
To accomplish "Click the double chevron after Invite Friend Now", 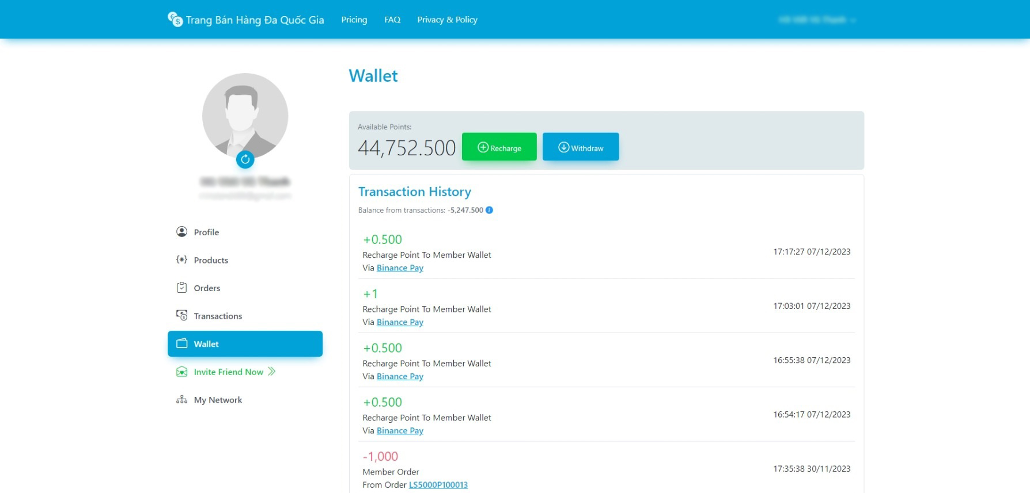I will pyautogui.click(x=272, y=372).
